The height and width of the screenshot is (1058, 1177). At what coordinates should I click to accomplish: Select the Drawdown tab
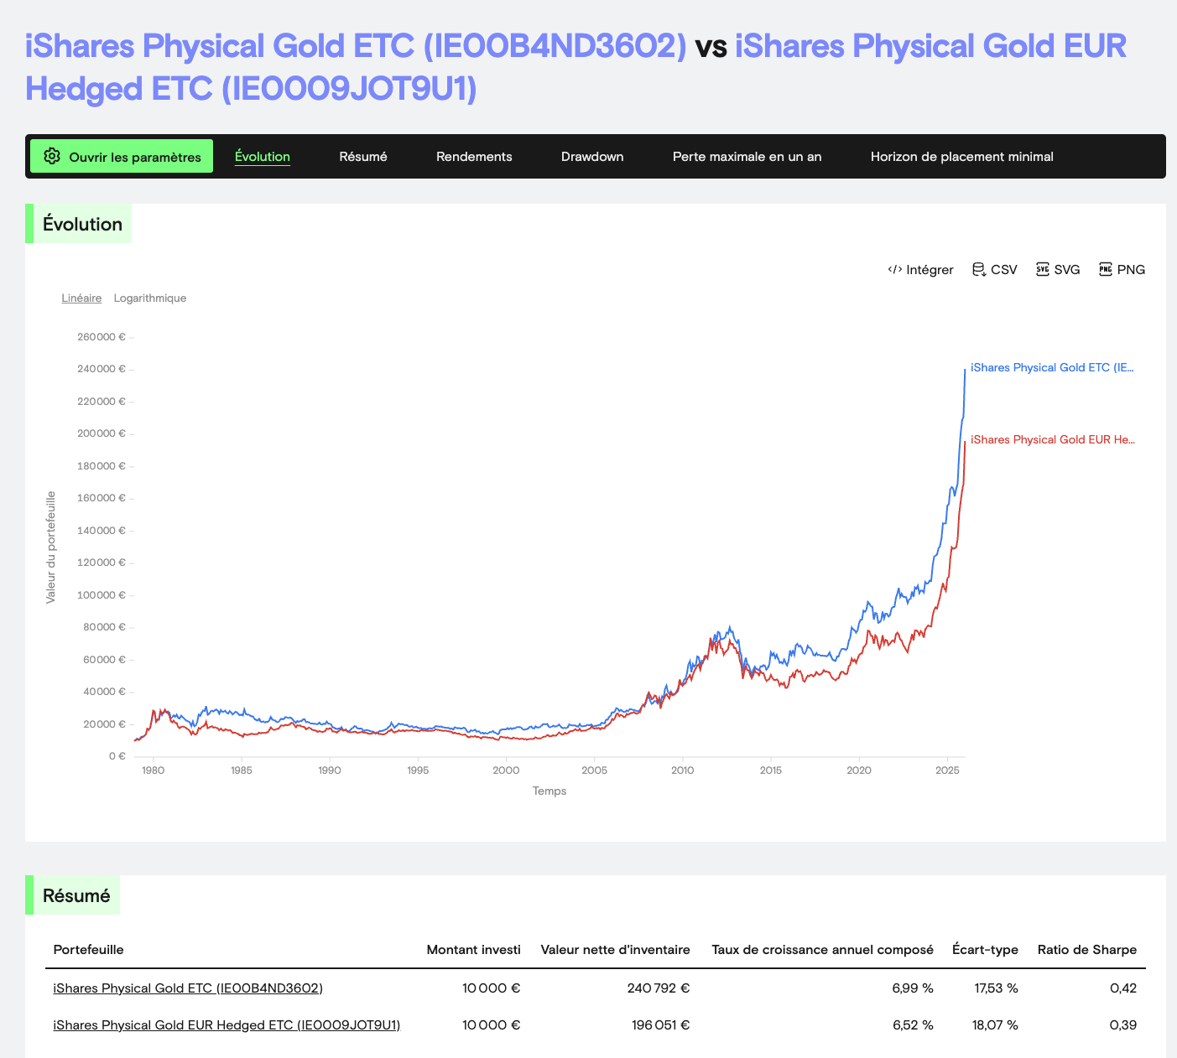[592, 157]
